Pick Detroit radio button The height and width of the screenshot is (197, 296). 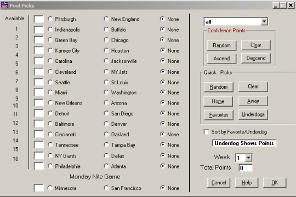[x=50, y=113]
